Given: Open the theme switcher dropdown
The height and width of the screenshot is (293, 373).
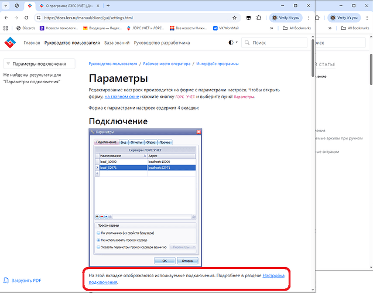Looking at the screenshot, I should pos(233,43).
